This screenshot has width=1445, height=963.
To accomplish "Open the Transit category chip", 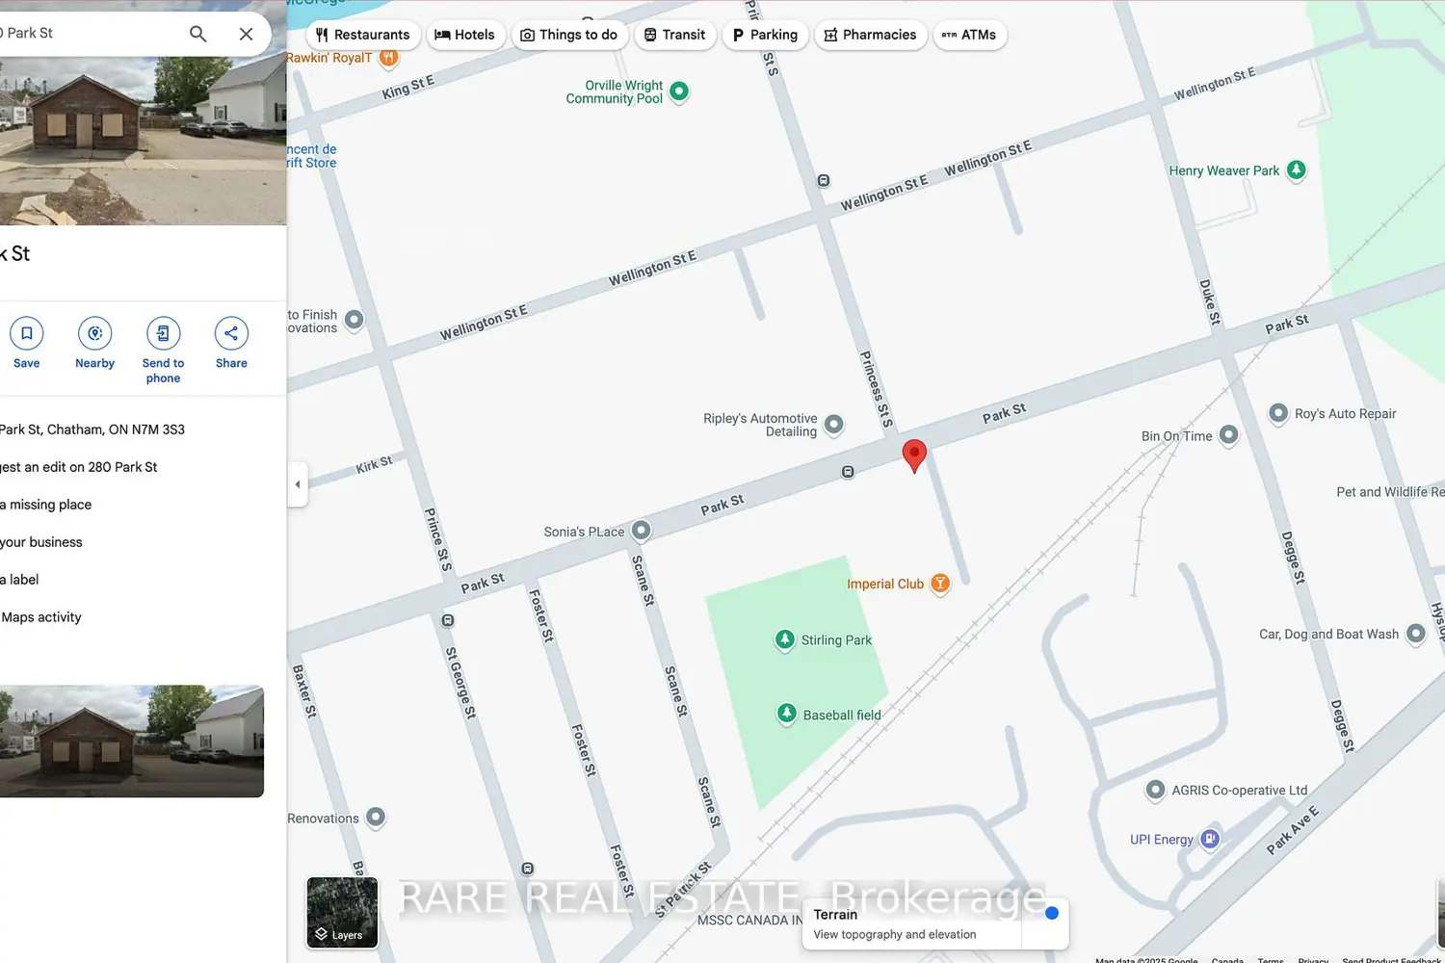I will [674, 34].
